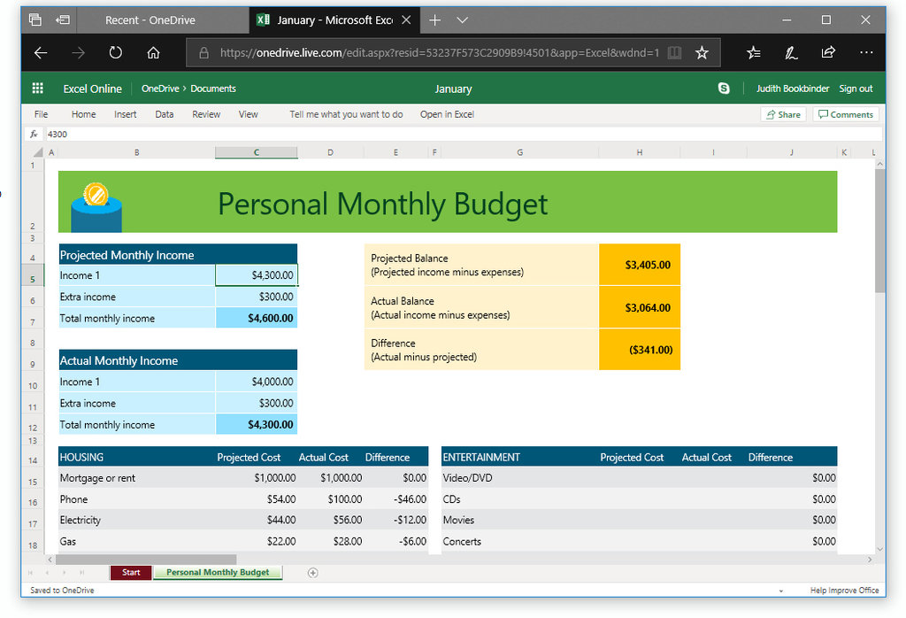Show tab previews chevron

(x=462, y=20)
